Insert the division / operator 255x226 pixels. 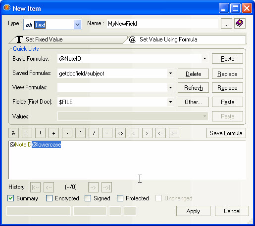94,133
